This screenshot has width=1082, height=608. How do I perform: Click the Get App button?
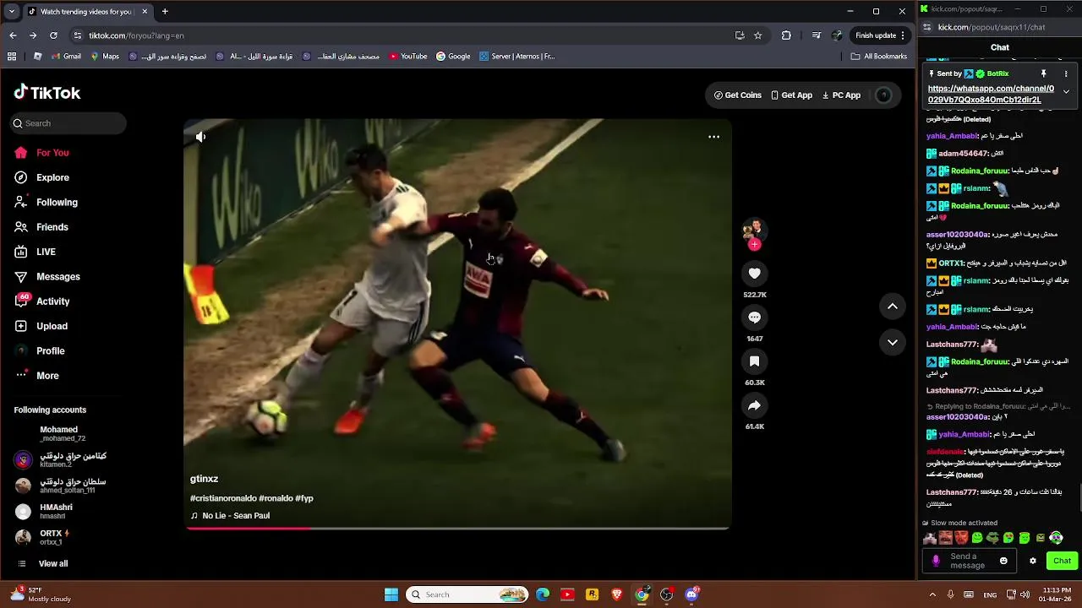(792, 95)
